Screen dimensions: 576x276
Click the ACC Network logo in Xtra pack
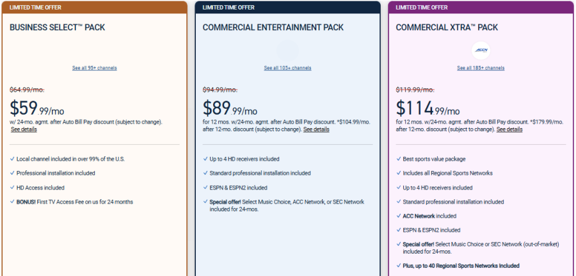tap(480, 51)
